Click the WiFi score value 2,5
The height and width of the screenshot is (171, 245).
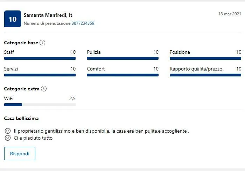(72, 99)
